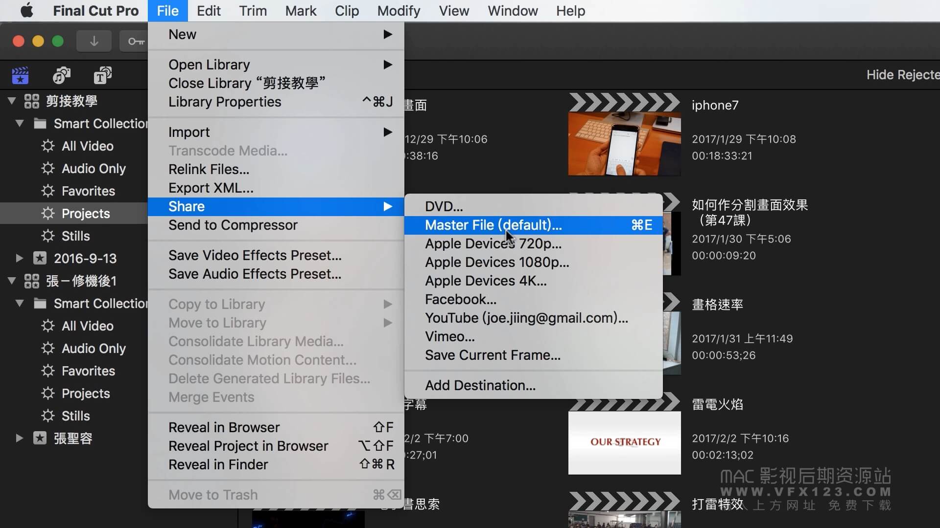Select the 張－修機後1 library

pyautogui.click(x=81, y=281)
